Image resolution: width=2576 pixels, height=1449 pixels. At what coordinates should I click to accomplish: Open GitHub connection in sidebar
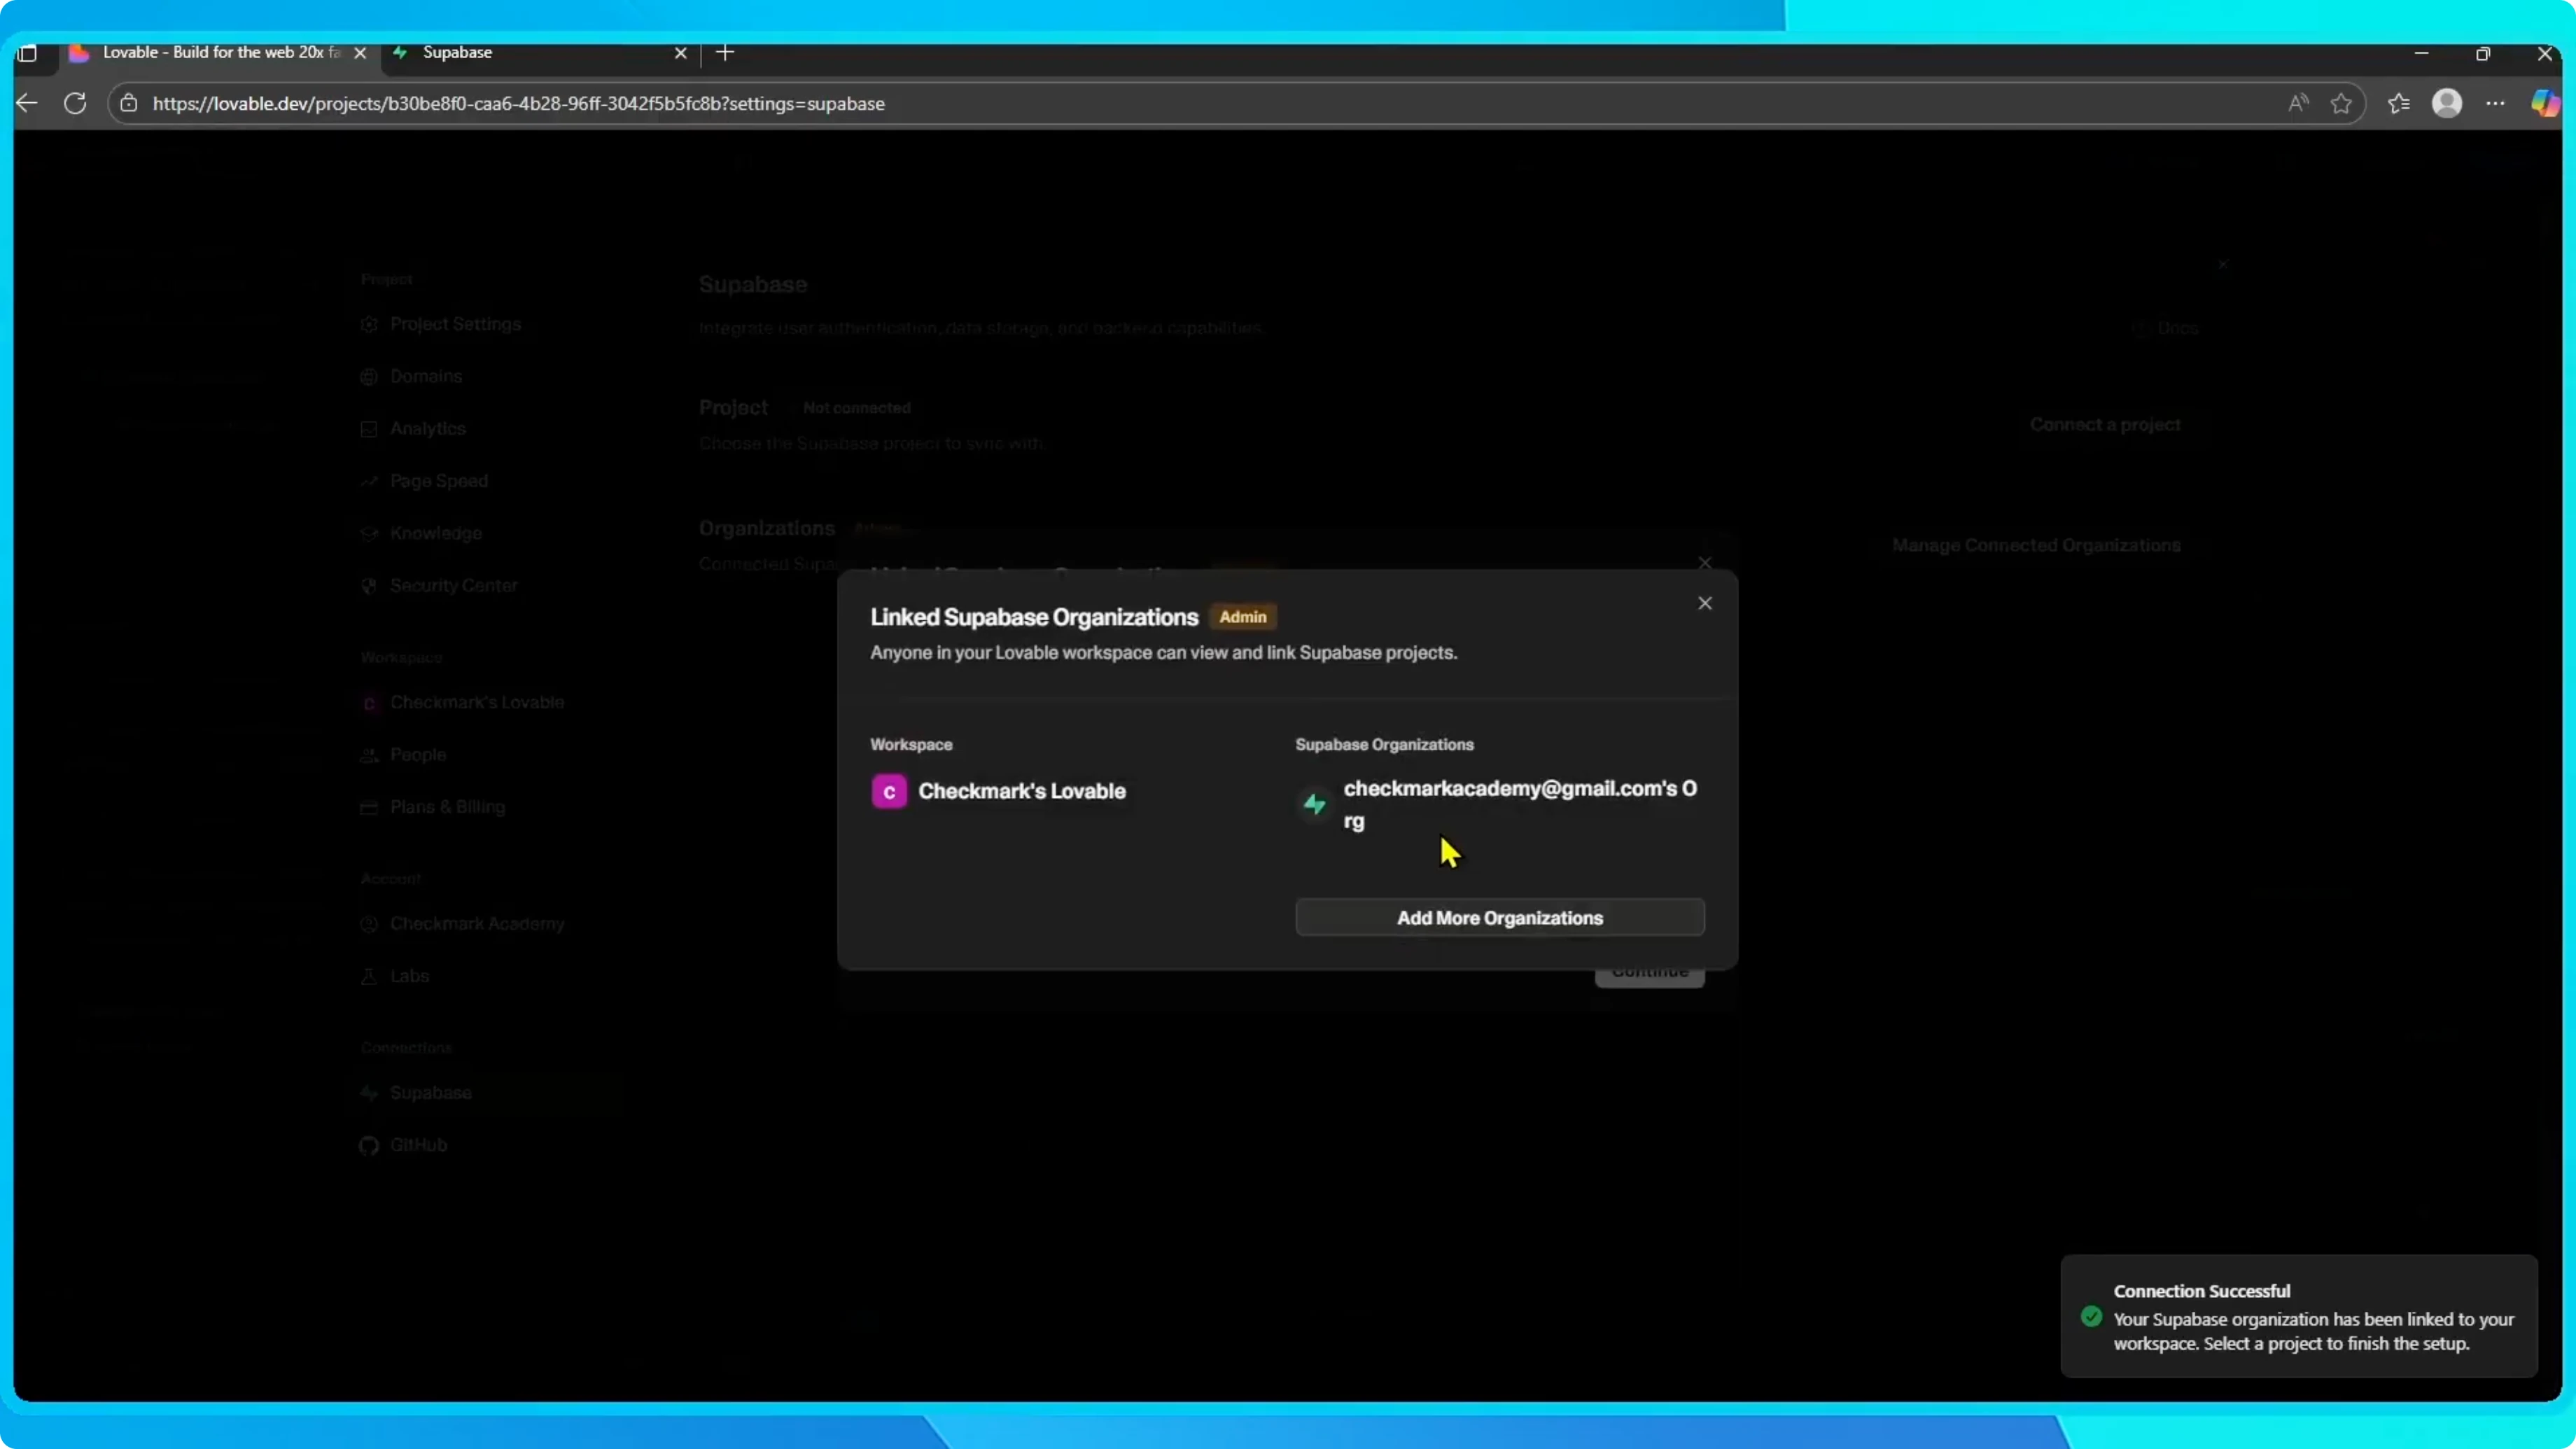[403, 1145]
